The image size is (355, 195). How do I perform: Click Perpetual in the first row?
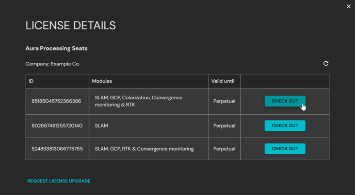pos(224,101)
